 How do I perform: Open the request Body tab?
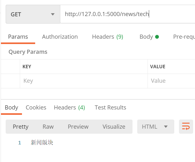click(149, 37)
